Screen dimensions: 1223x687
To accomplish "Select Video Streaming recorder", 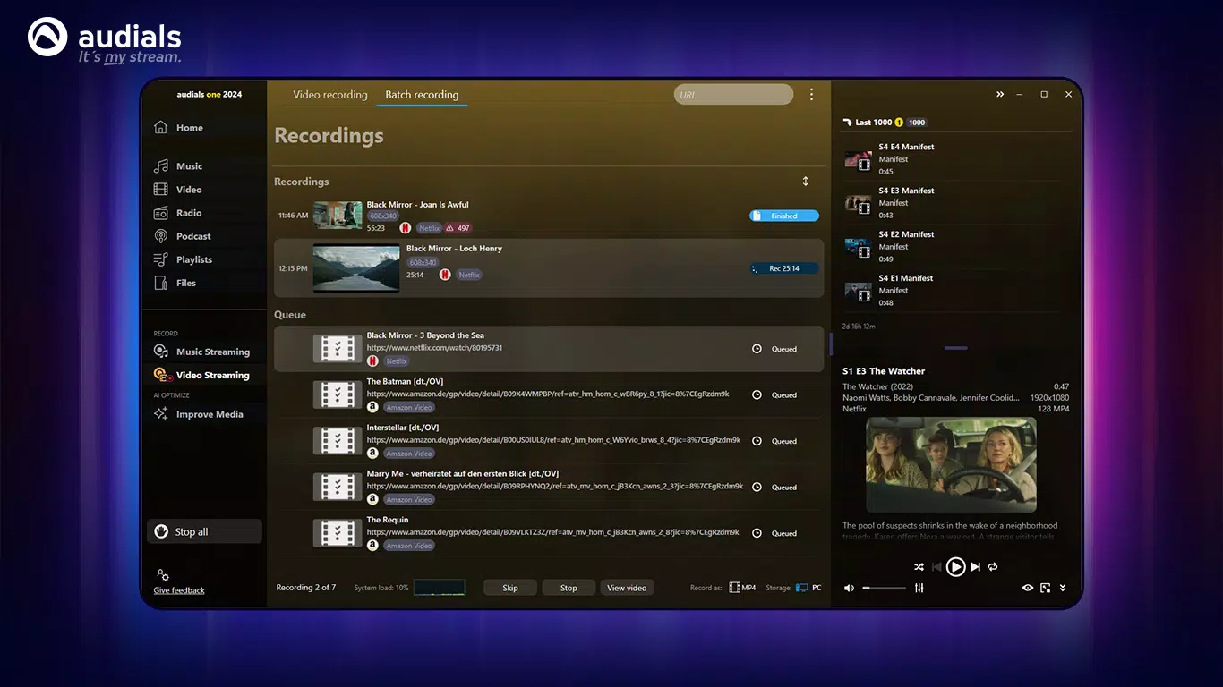I will pos(202,375).
